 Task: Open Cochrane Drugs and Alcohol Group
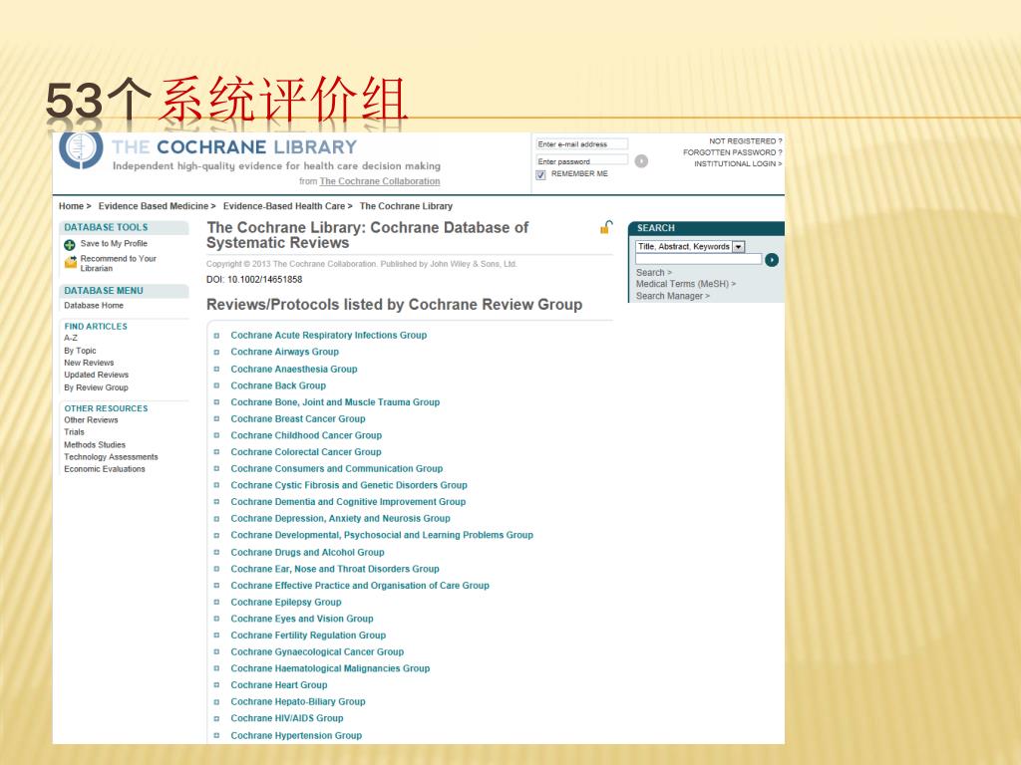307,552
